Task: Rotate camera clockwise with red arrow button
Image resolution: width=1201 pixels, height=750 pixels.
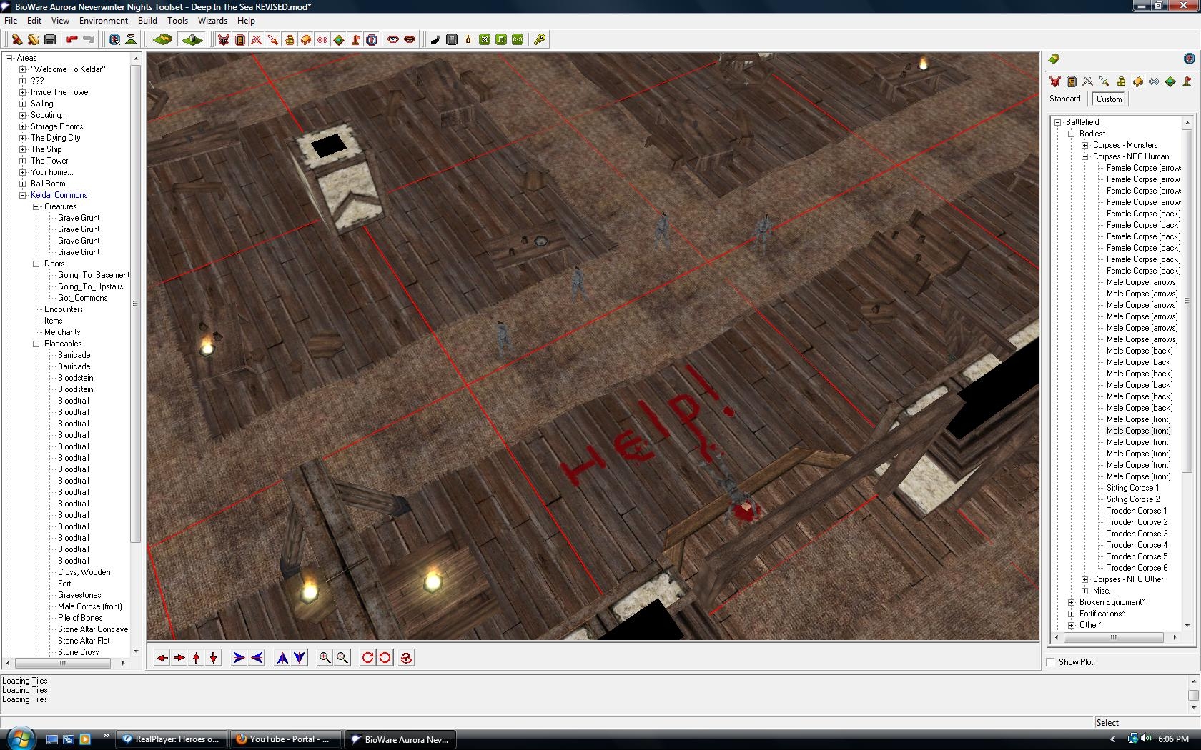Action: click(367, 658)
